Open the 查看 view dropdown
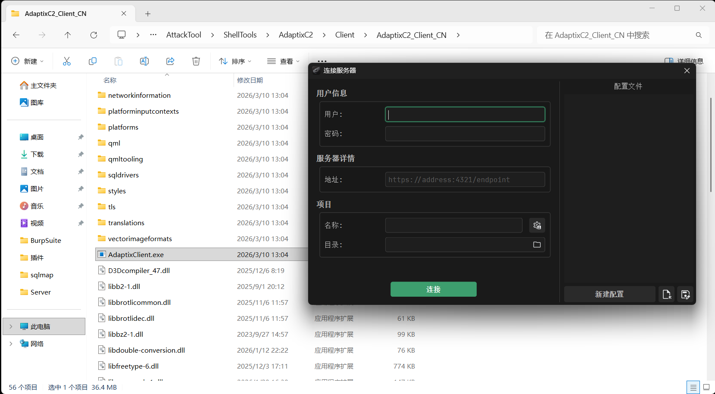 click(x=283, y=61)
